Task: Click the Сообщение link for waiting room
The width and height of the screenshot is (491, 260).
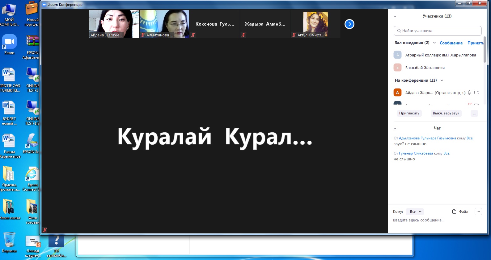Action: pyautogui.click(x=451, y=43)
